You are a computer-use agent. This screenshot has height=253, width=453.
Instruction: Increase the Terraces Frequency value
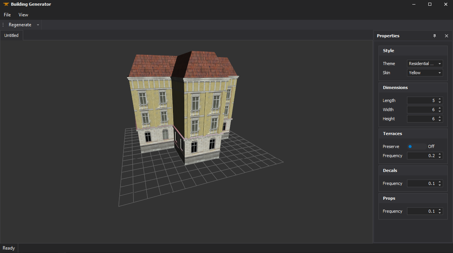[x=440, y=154]
